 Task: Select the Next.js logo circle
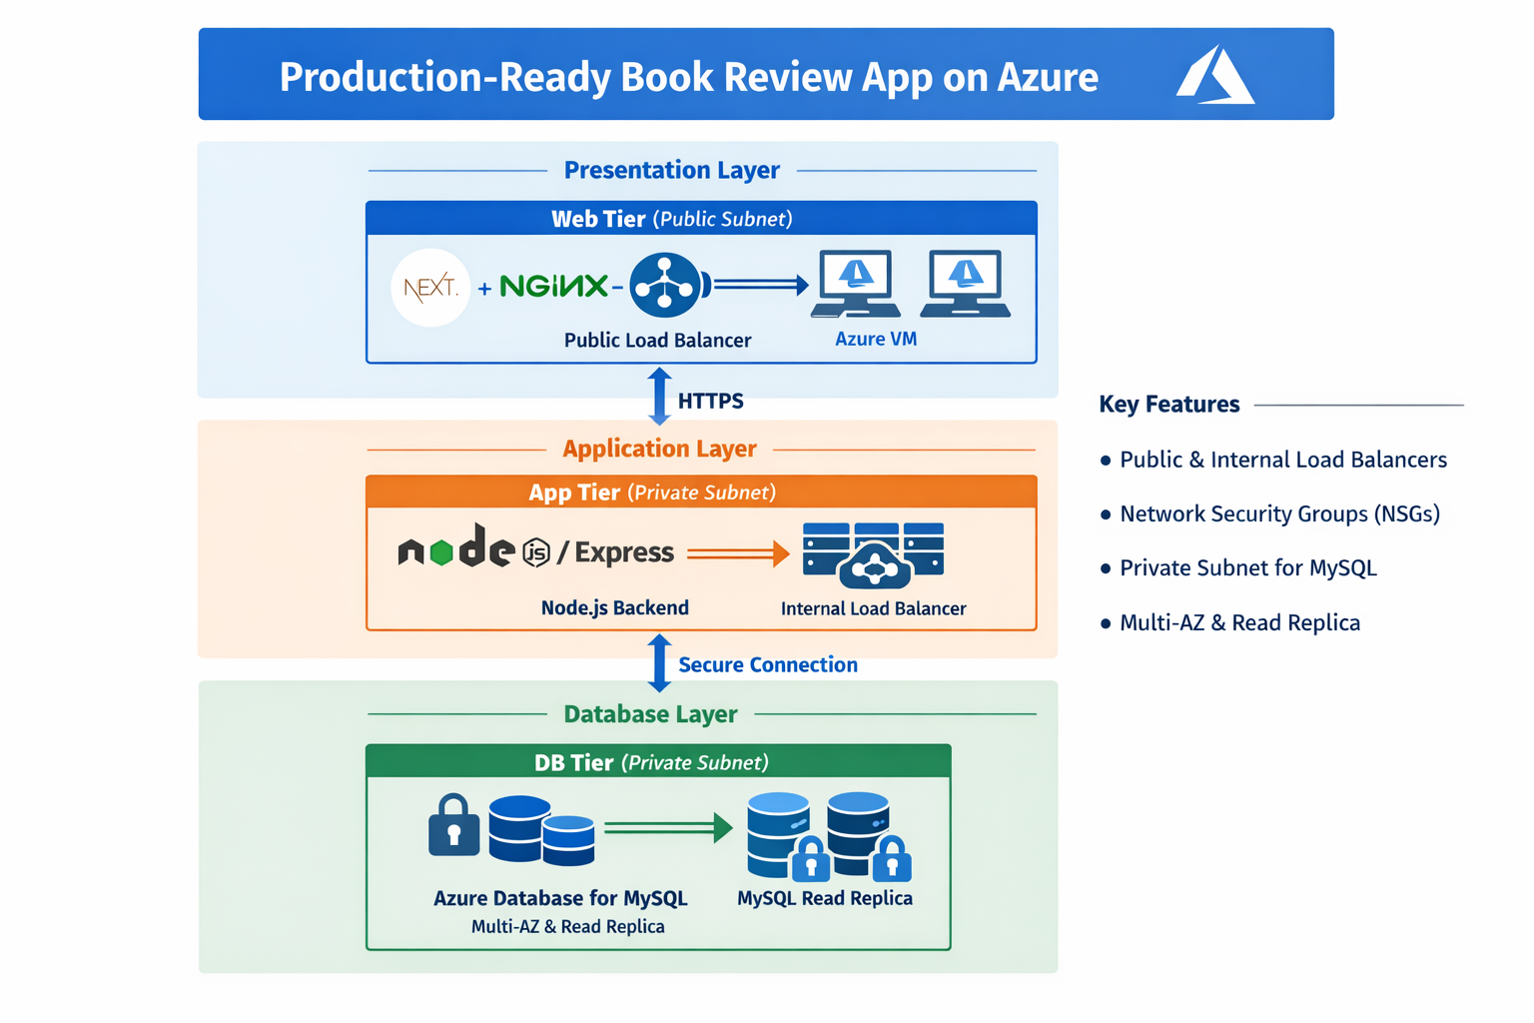430,288
